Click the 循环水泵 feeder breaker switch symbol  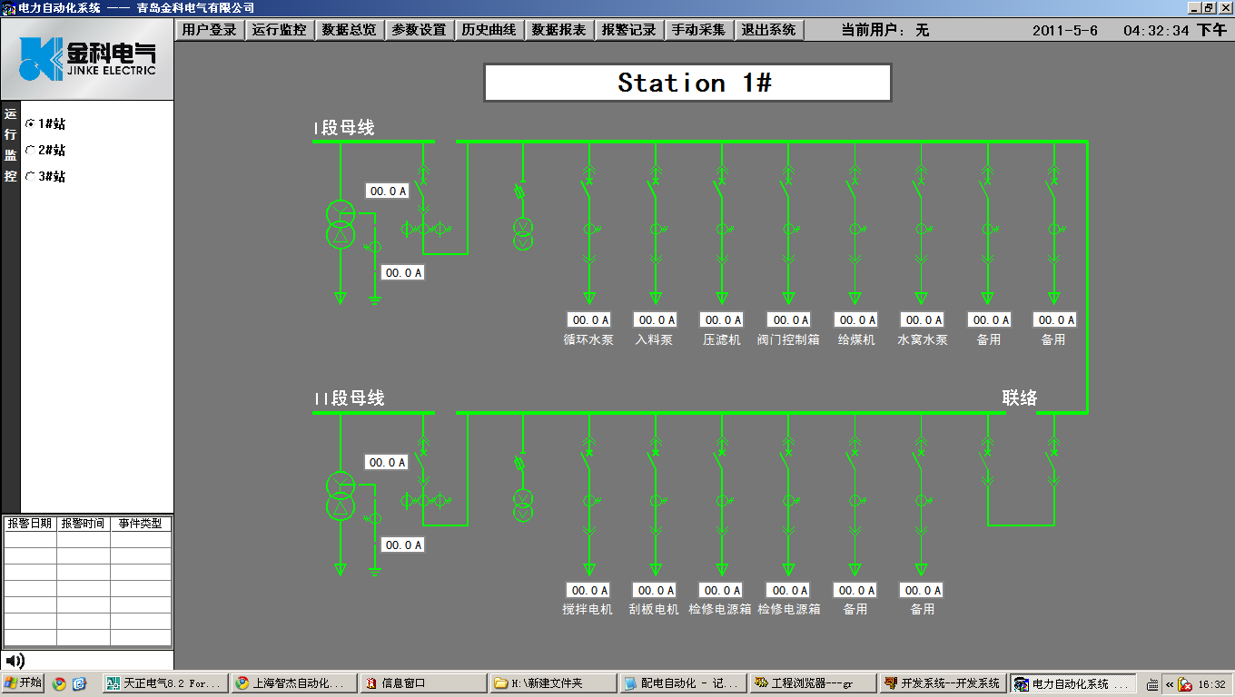click(588, 189)
